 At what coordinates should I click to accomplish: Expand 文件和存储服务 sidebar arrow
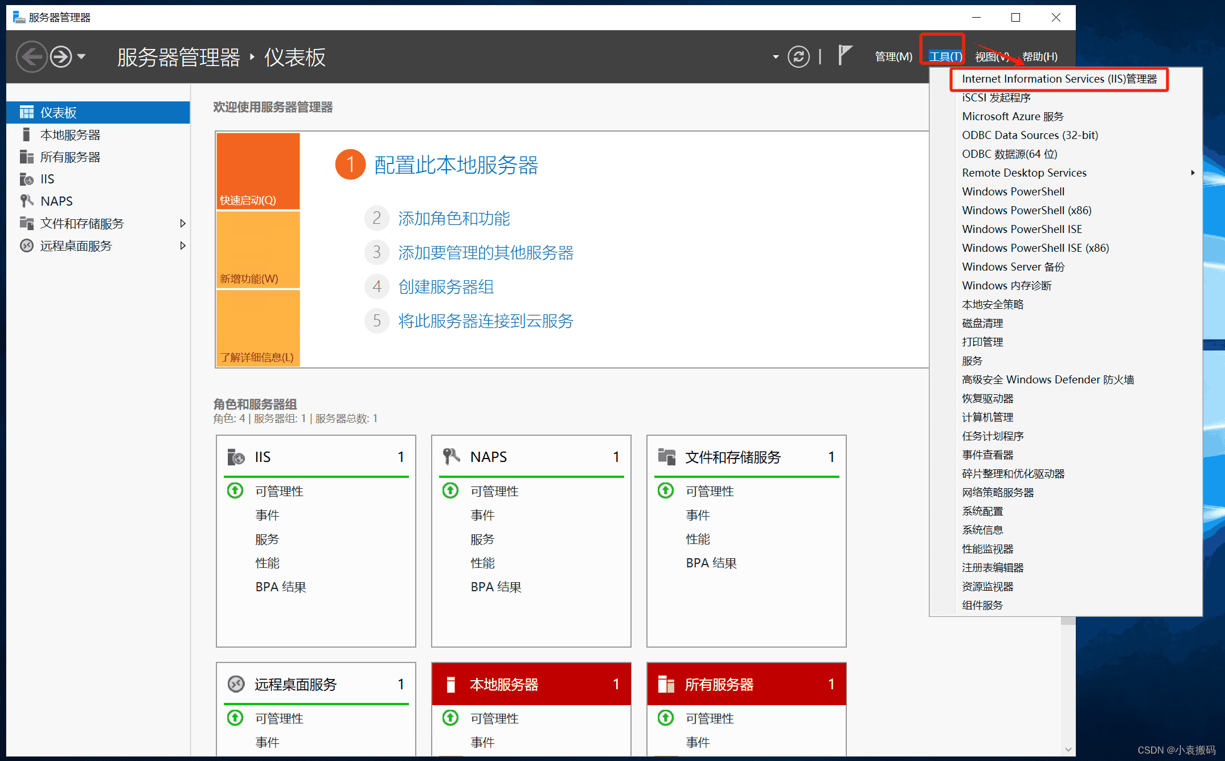[x=183, y=223]
